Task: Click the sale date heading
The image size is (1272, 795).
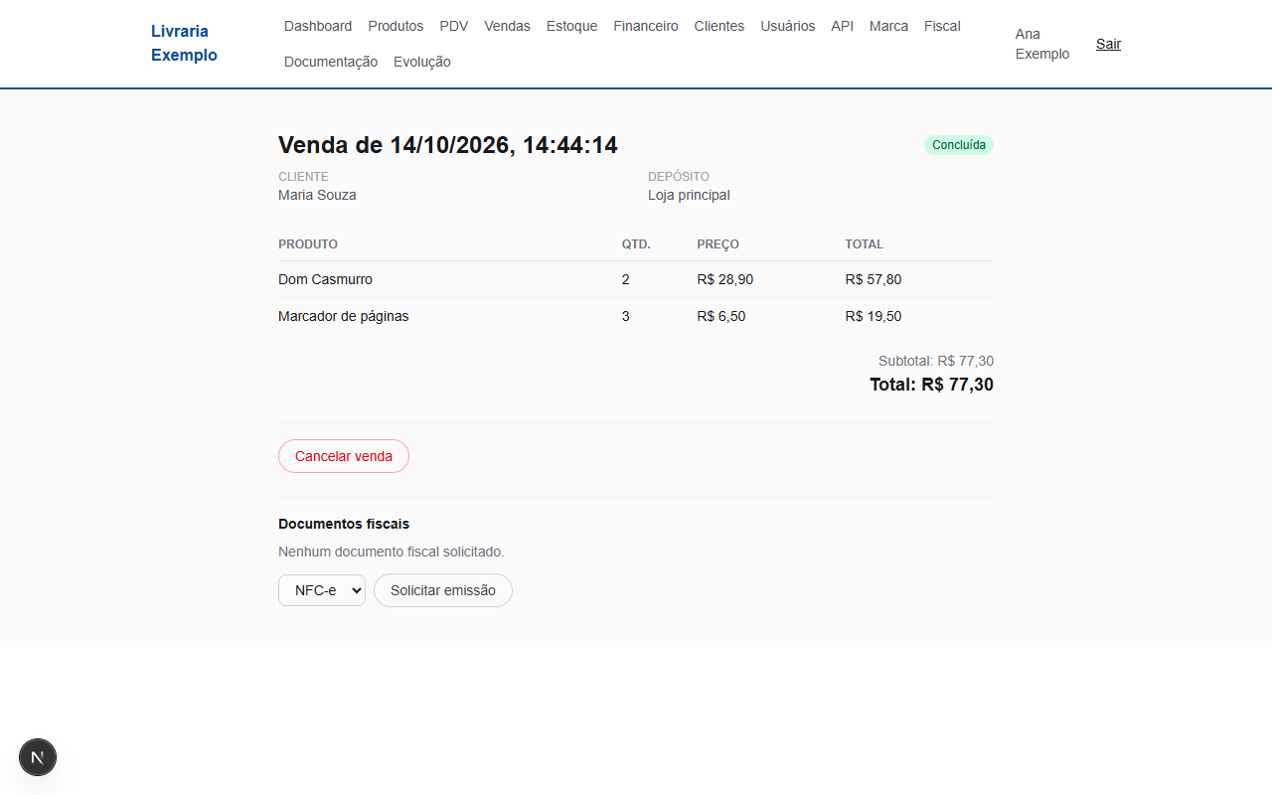Action: click(x=448, y=145)
